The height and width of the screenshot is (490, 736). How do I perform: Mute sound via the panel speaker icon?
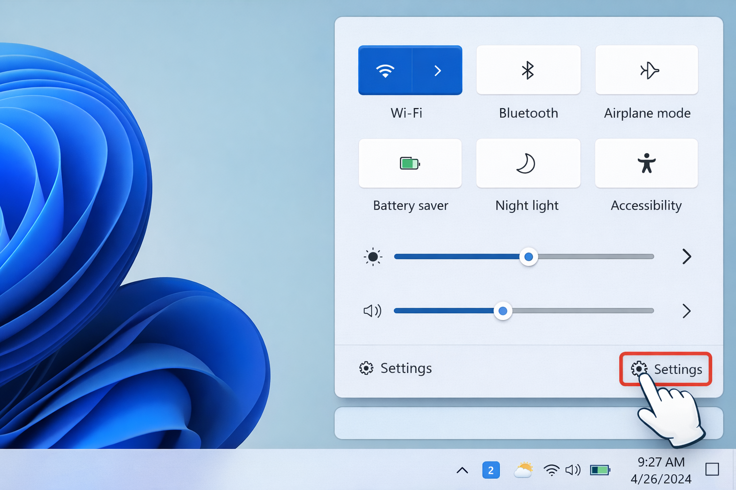tap(372, 311)
